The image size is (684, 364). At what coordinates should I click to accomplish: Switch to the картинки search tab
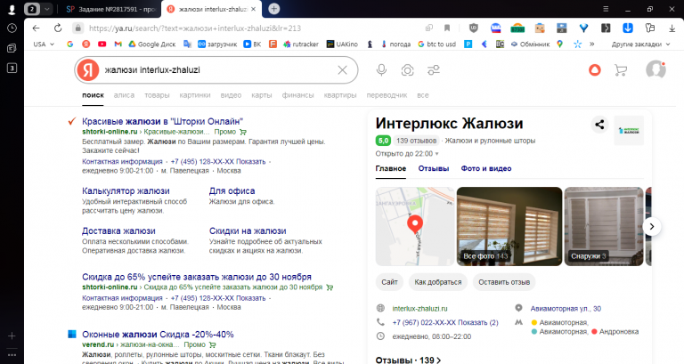[x=195, y=95]
